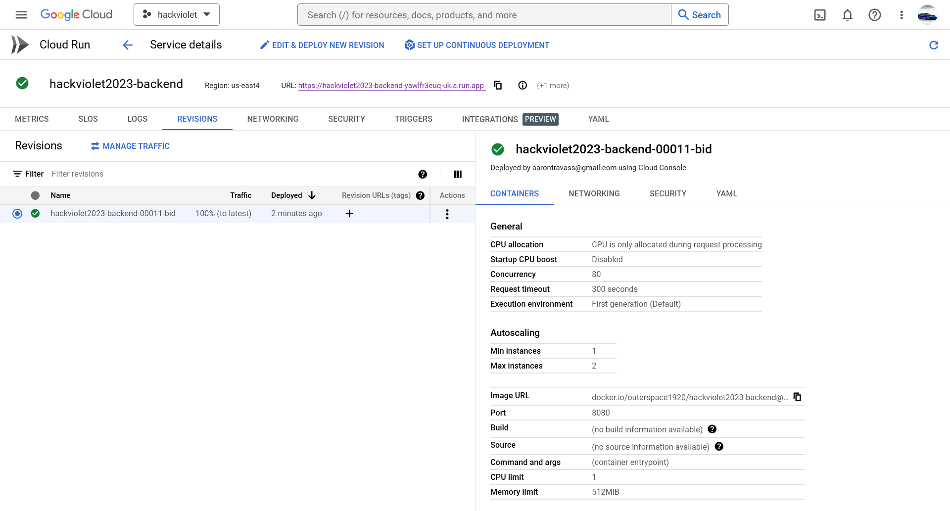The image size is (950, 511).
Task: Open column display options icon
Action: [x=458, y=174]
